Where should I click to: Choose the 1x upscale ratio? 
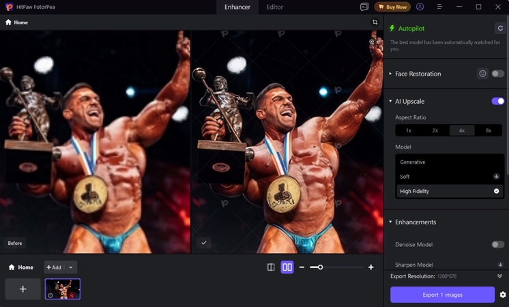tap(409, 130)
